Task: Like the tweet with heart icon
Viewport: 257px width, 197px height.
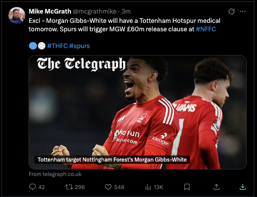Action: pos(108,187)
